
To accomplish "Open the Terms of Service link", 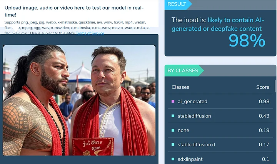I will tap(90, 33).
